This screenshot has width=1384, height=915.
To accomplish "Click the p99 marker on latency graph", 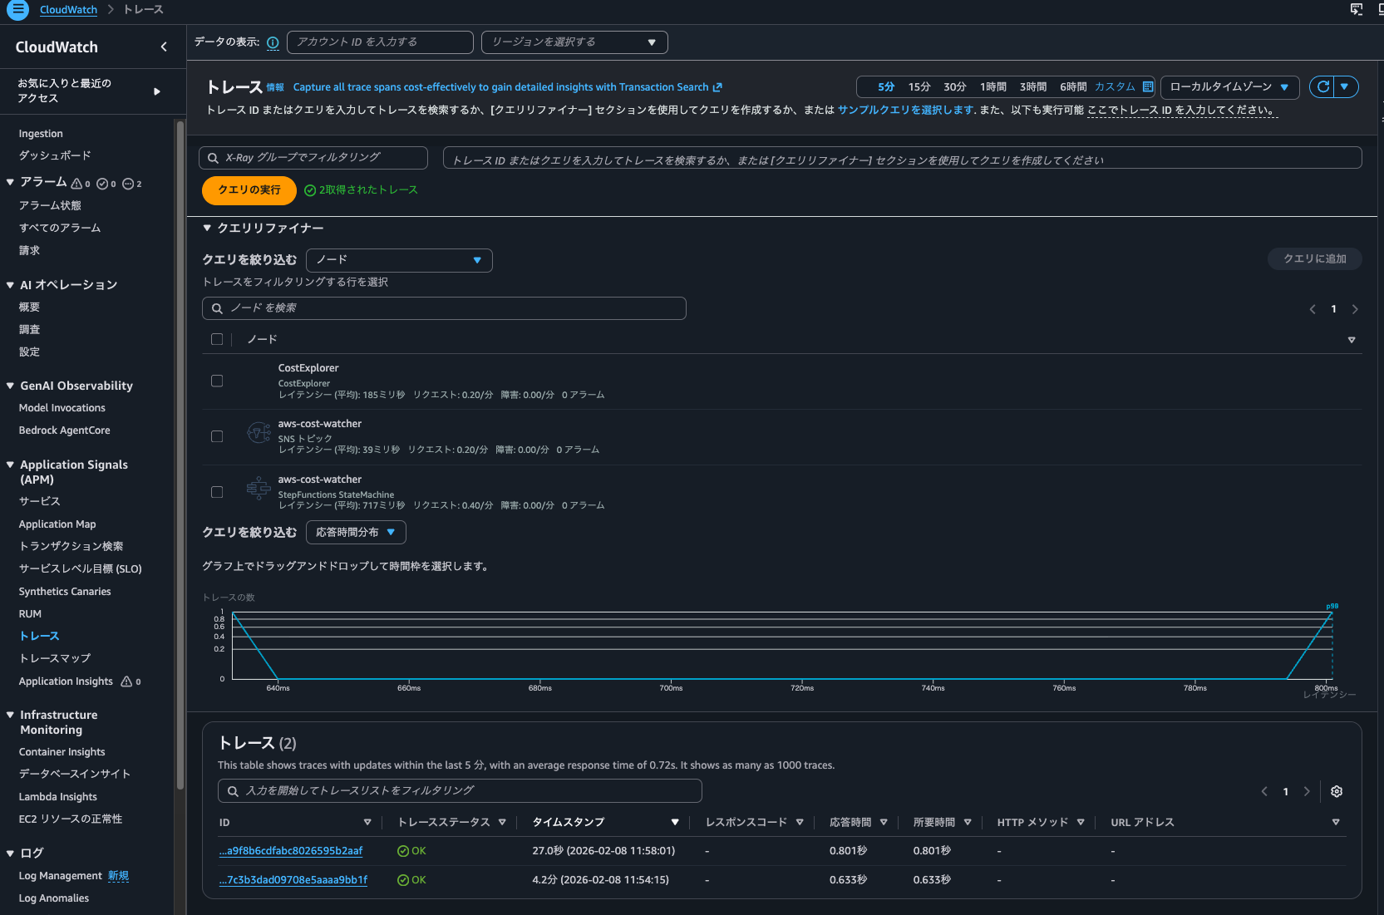I will [1332, 607].
